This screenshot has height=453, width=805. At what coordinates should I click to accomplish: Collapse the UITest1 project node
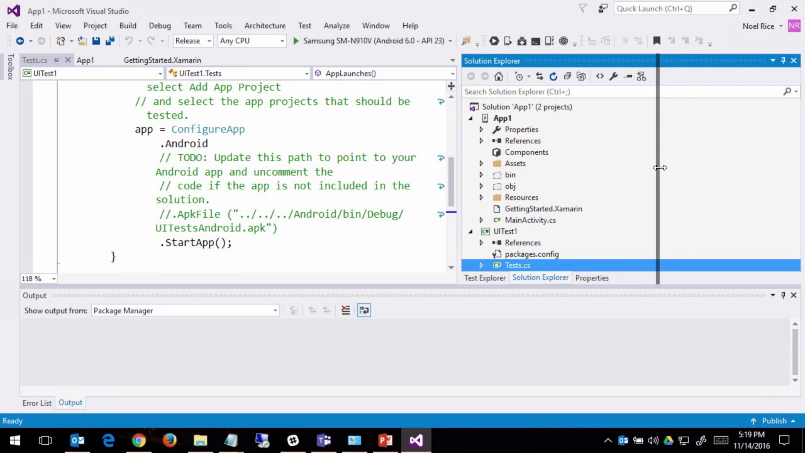coord(470,232)
